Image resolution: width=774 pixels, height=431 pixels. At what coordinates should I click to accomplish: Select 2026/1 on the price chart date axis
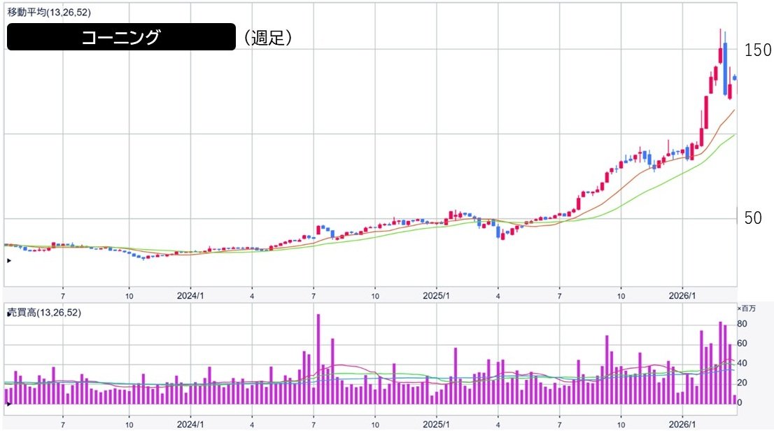[x=682, y=296]
